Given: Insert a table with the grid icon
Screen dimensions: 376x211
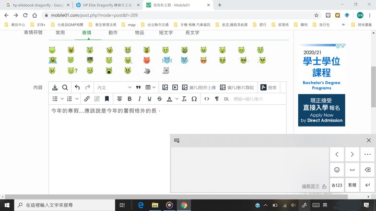Looking at the screenshot, I should coord(148,88).
